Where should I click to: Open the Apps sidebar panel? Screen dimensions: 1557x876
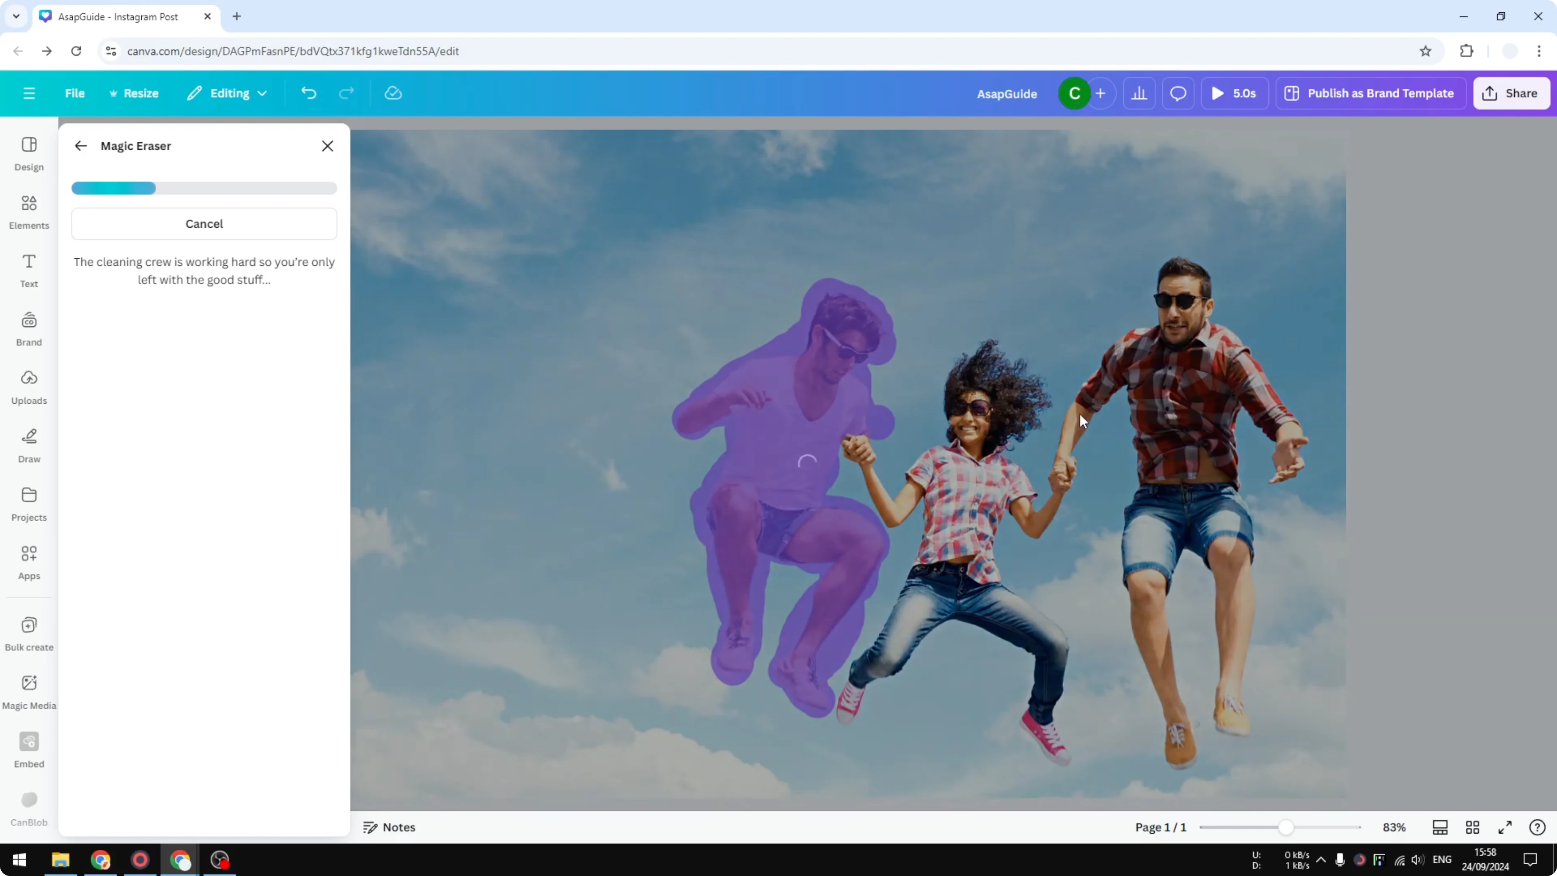pyautogui.click(x=29, y=563)
